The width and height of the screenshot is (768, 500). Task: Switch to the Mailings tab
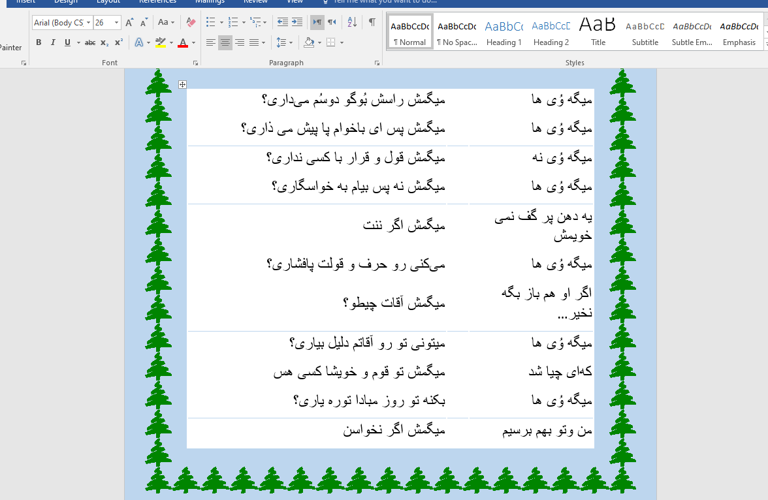coord(209,2)
